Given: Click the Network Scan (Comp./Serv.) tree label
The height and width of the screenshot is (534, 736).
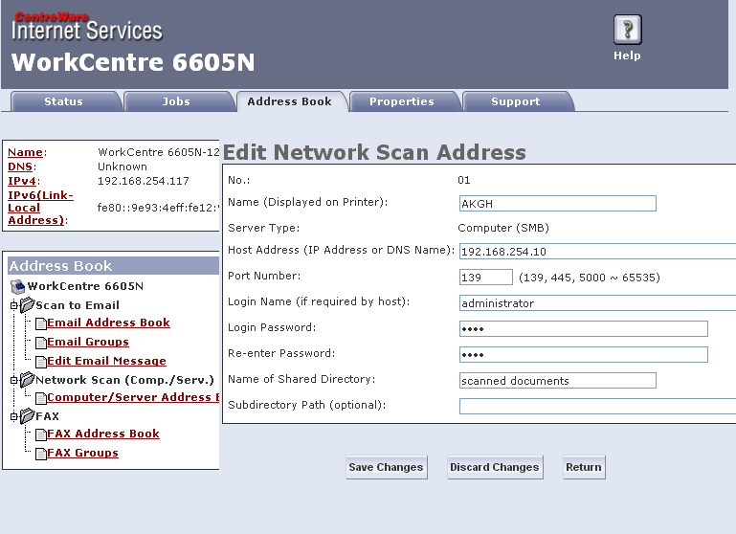Looking at the screenshot, I should point(124,380).
